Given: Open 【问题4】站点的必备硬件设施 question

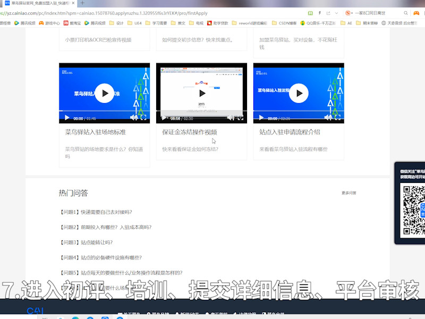Looking at the screenshot, I should point(100,258).
